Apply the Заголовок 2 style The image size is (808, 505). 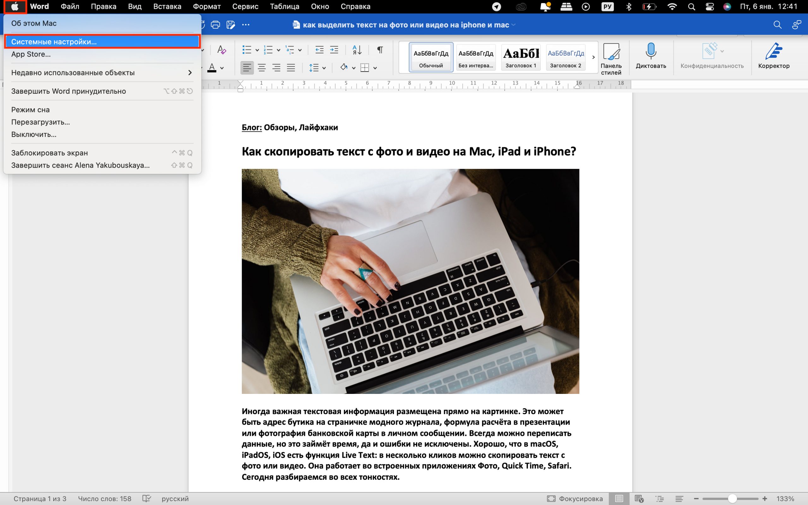point(566,57)
